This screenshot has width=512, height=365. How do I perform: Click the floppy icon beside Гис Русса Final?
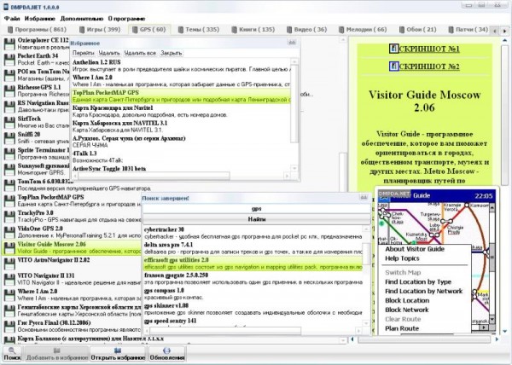pyautogui.click(x=9, y=327)
